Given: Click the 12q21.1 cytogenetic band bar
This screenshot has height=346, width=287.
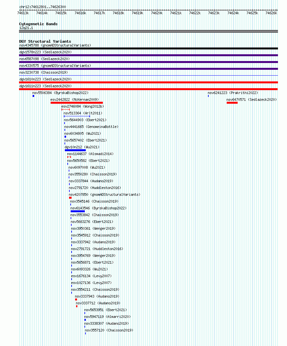Looking at the screenshot, I should tap(148, 31).
